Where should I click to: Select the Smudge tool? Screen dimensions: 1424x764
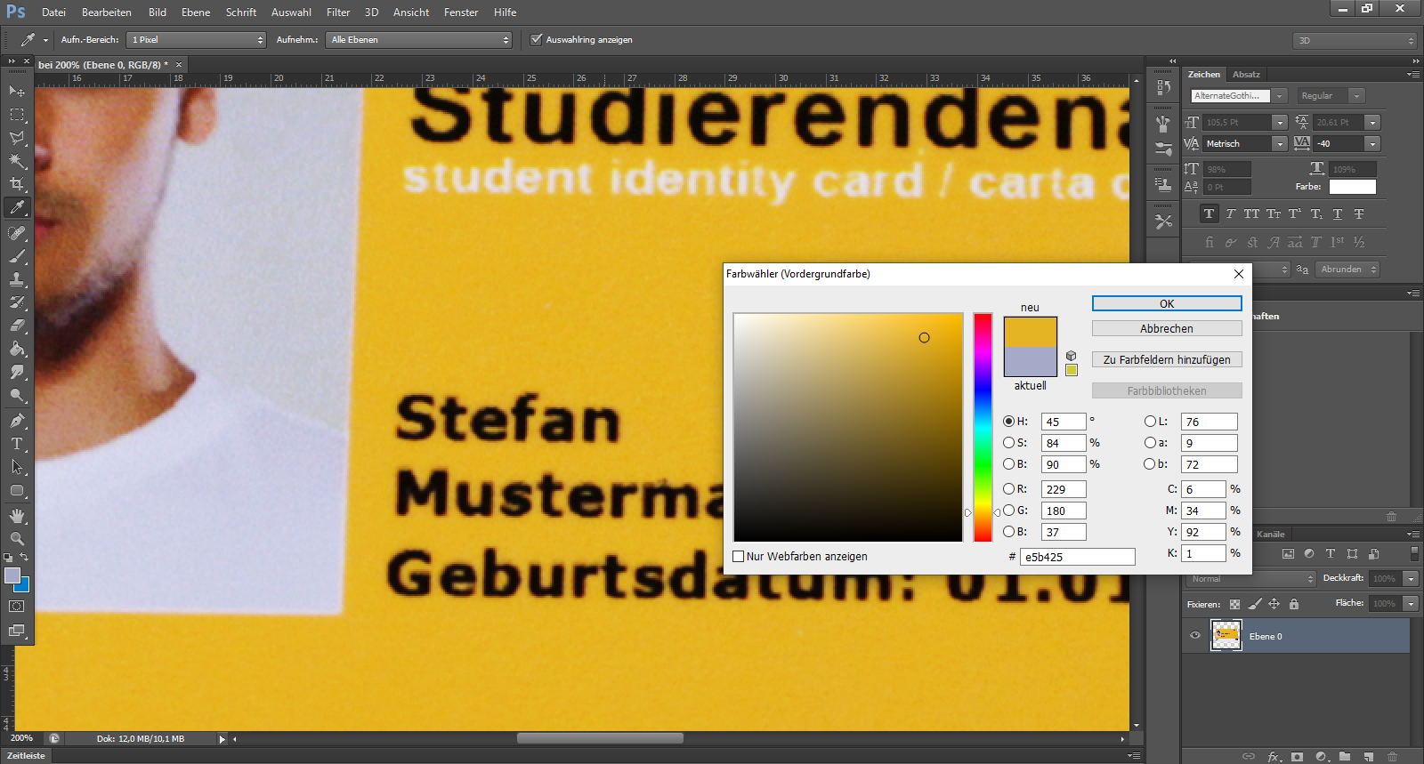[17, 372]
